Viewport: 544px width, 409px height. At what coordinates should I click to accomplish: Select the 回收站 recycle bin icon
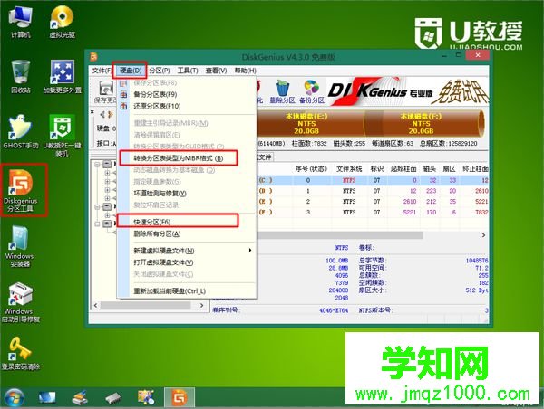(21, 77)
